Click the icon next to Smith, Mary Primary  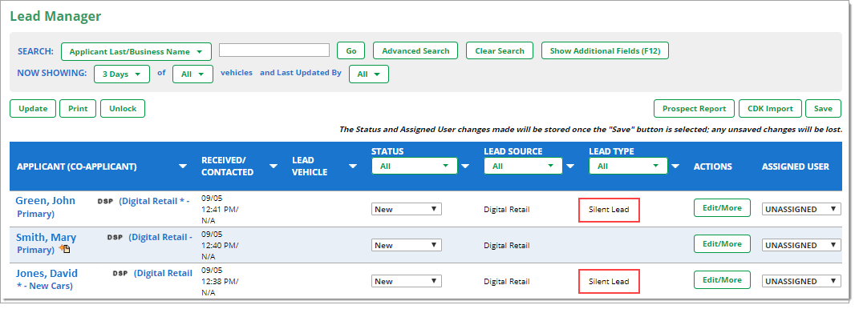pos(65,249)
